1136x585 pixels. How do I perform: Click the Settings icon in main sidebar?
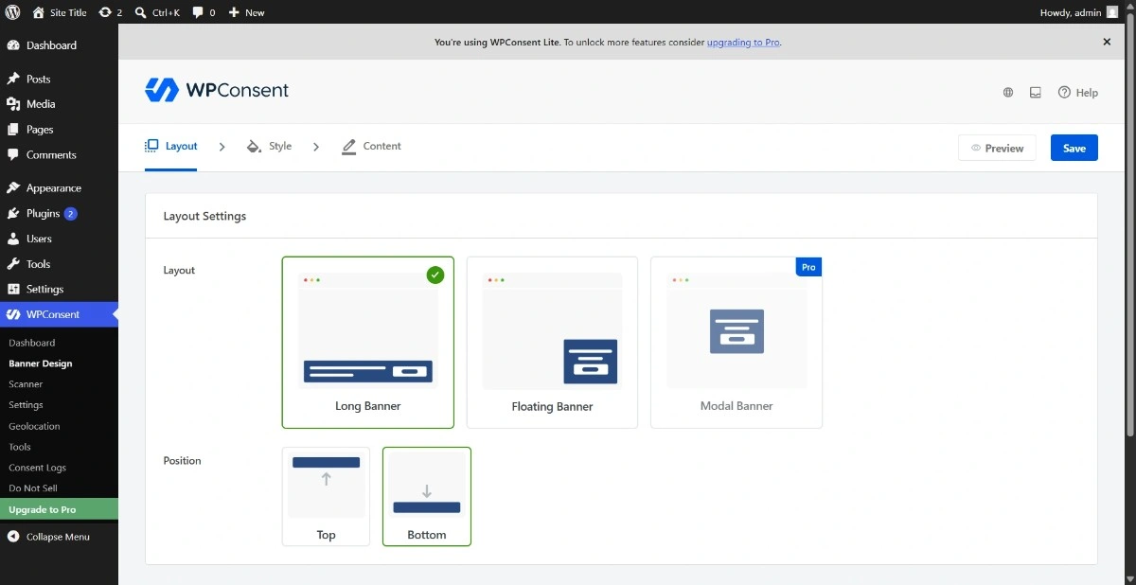pyautogui.click(x=13, y=289)
